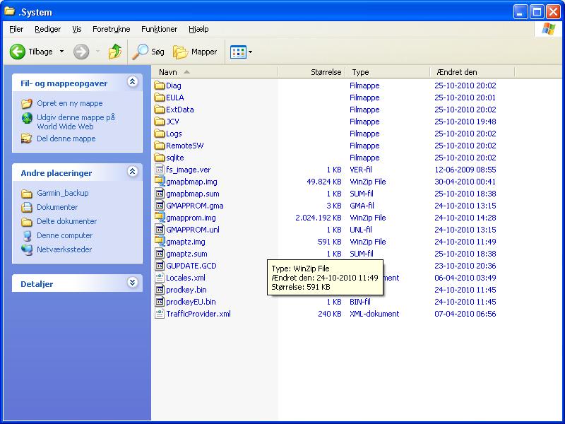Click the views layout icon
This screenshot has width=565, height=424.
238,52
